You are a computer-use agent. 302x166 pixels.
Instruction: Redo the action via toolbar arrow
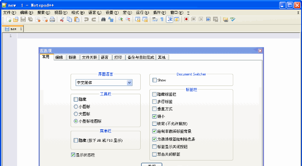point(93,19)
